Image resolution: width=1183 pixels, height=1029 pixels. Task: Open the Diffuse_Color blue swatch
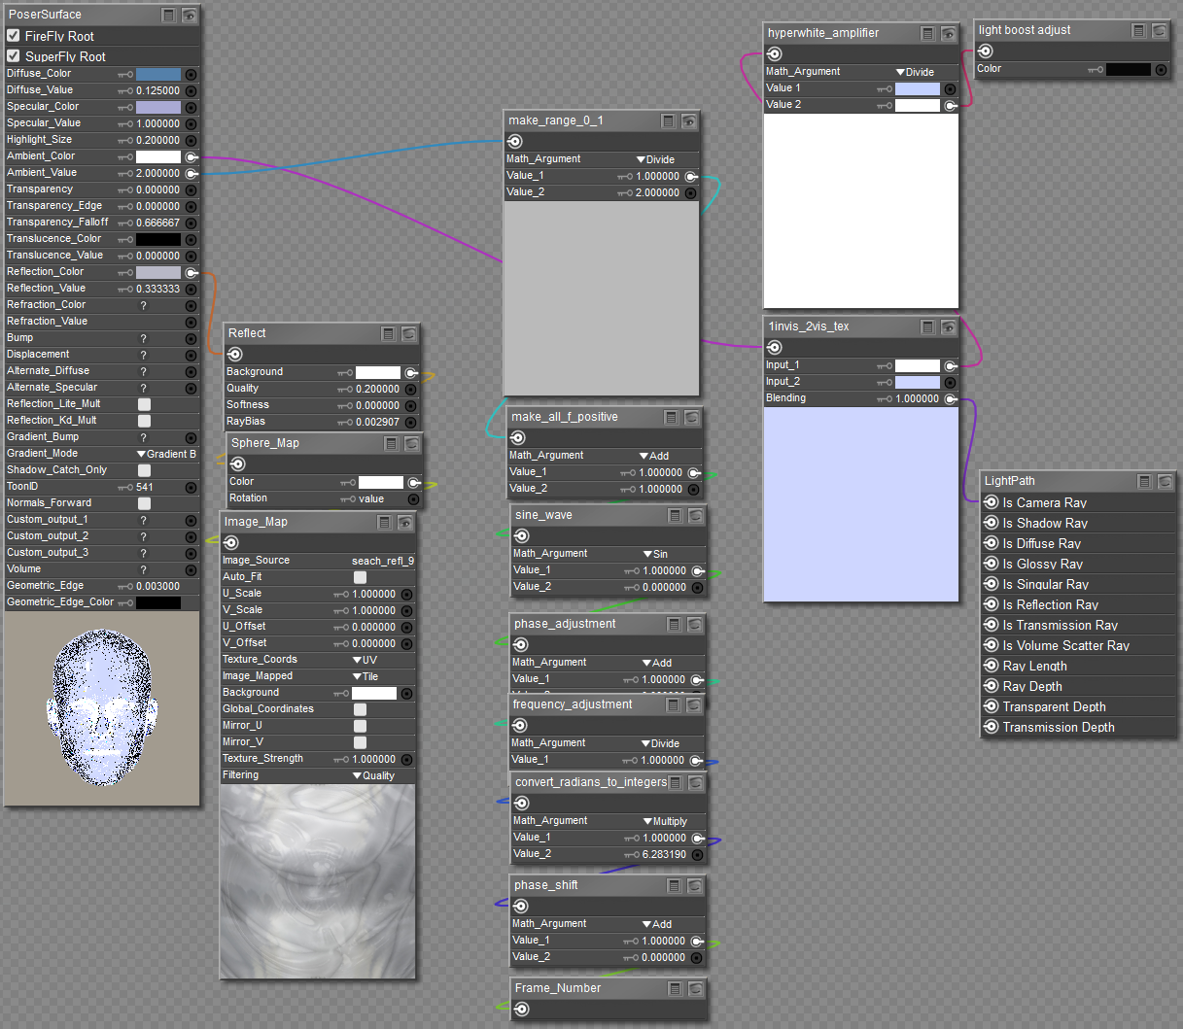[x=158, y=74]
